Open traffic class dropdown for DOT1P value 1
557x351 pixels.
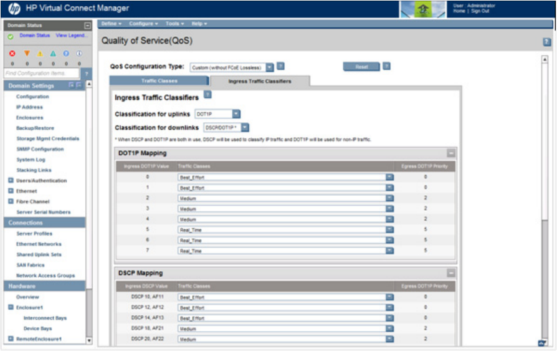389,188
